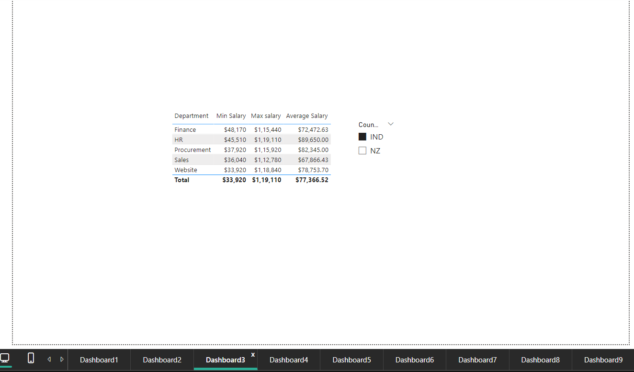Switch to web layout view icon
Viewport: 634px width, 372px height.
(x=5, y=359)
